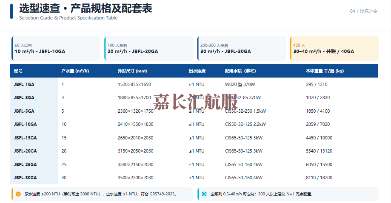391x203 pixels.
Task: Click the JBFL-30GA row pump CIS65-50-160 4kW
Action: 244,178
